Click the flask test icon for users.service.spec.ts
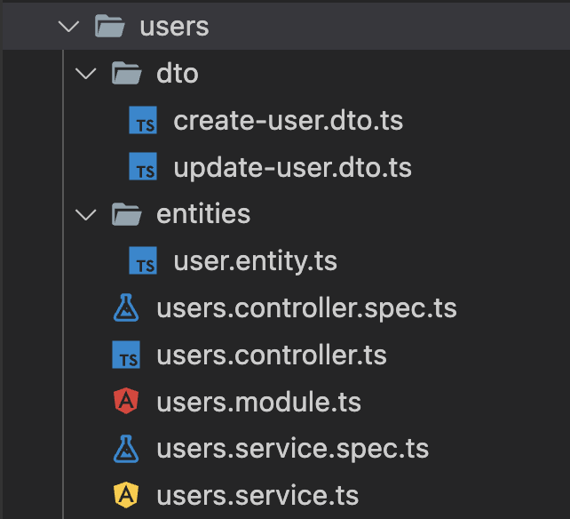Screen dimensions: 570x519 coord(127,449)
